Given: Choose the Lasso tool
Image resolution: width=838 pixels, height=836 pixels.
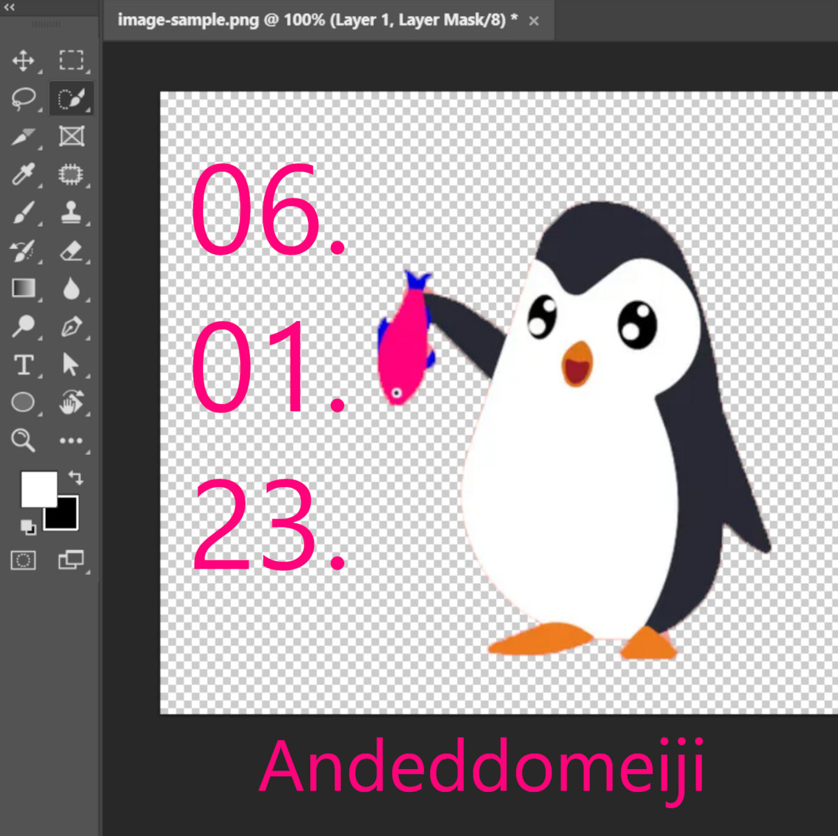Looking at the screenshot, I should [x=23, y=98].
